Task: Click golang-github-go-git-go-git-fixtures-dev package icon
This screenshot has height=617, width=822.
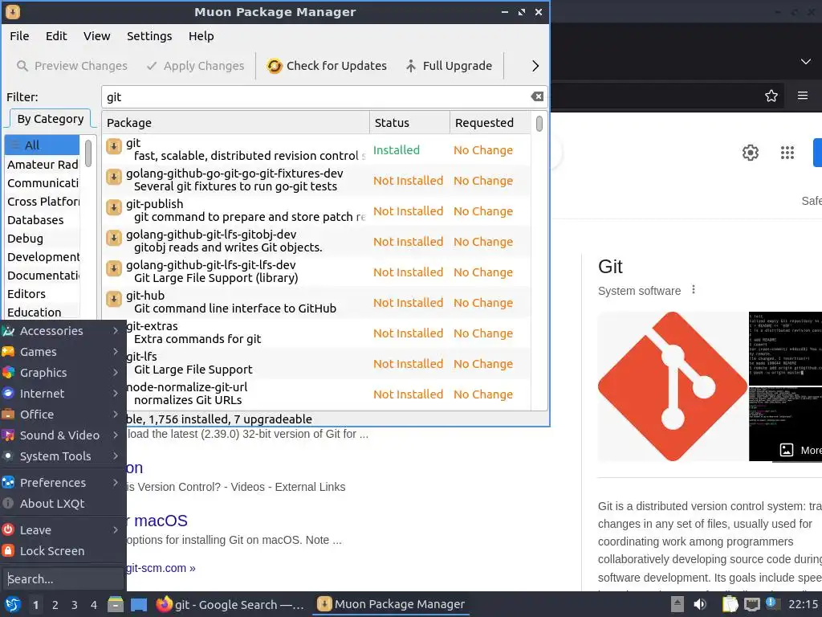Action: tap(114, 177)
